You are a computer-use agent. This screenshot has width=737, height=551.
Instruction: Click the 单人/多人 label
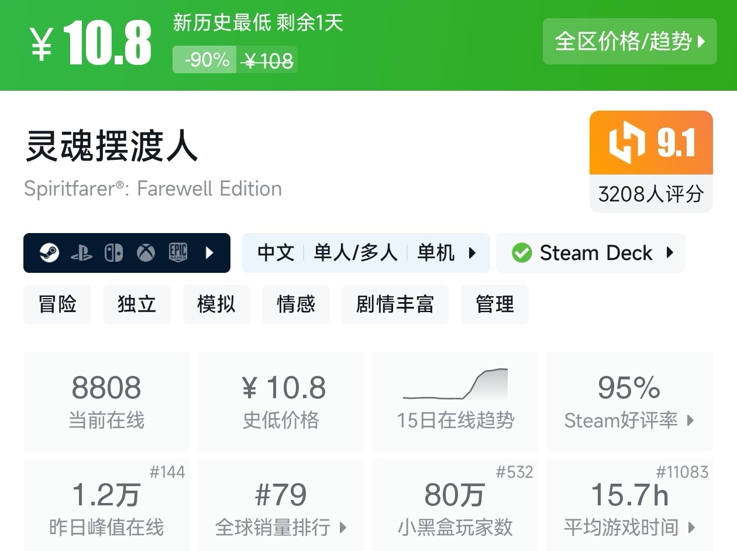pyautogui.click(x=356, y=253)
